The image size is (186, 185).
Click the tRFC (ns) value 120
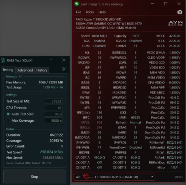100,112
